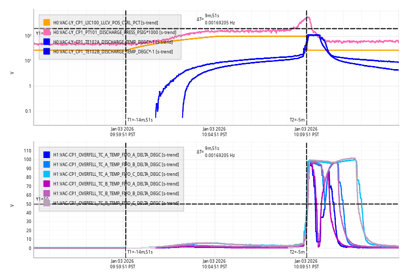Click the T2=-5m cursor label in bottom plot
This screenshot has width=408, height=280.
coord(297,252)
